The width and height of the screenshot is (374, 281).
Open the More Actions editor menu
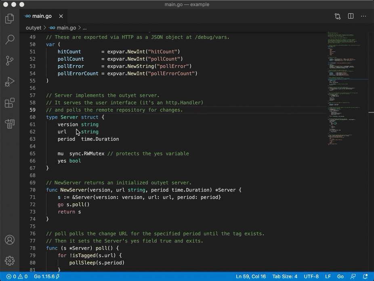pyautogui.click(x=363, y=16)
